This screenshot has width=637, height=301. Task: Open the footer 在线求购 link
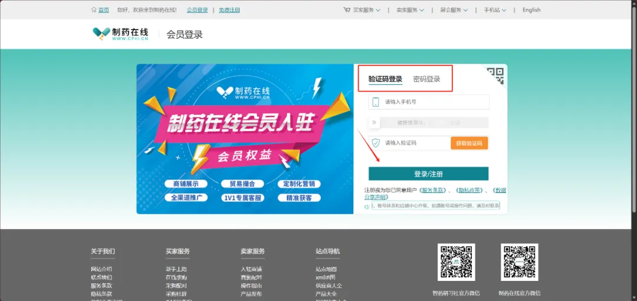[176, 277]
